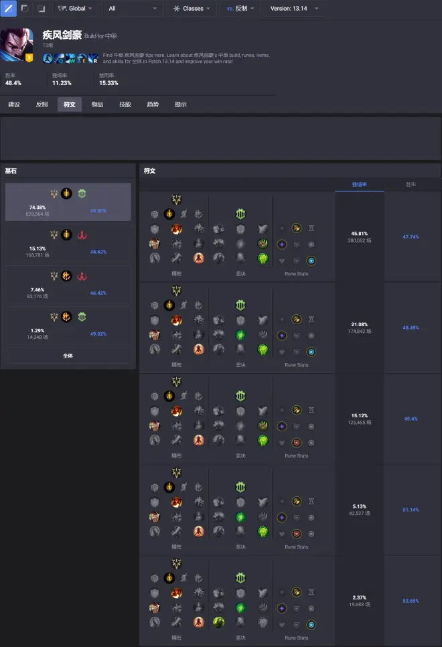Select the pencil icon in top-left toolbar
Image resolution: width=442 pixels, height=647 pixels.
[x=8, y=9]
